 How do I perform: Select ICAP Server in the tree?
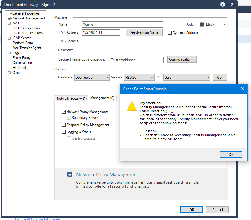22,38
